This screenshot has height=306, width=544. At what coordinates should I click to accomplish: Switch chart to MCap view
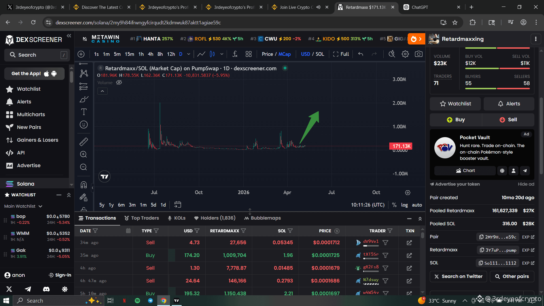[284, 54]
